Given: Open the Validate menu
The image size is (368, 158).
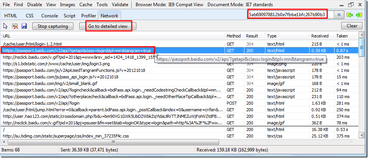Looking at the screenshot, I should click(120, 4).
